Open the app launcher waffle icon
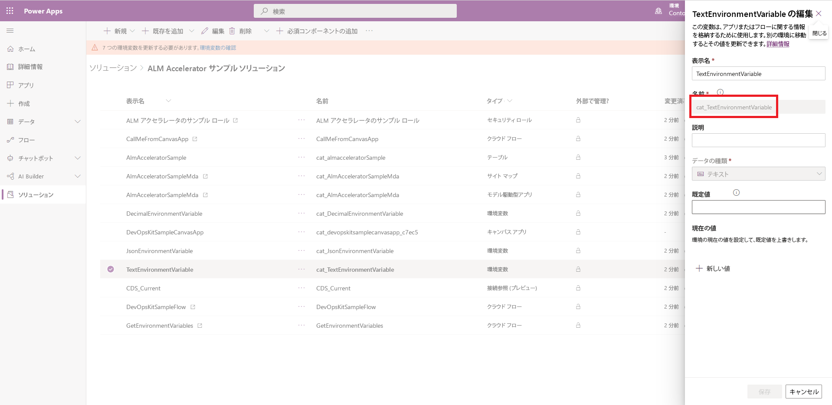832x405 pixels. point(10,11)
